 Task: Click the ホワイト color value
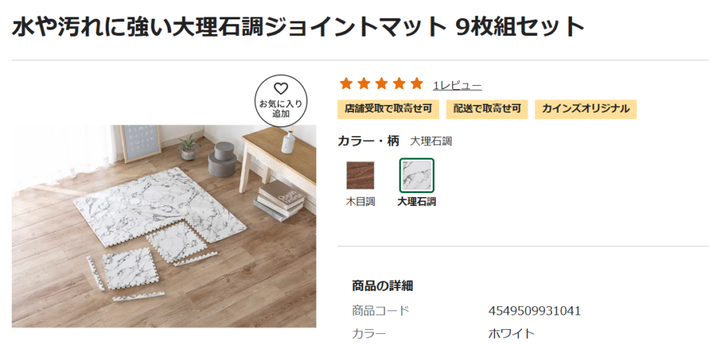pos(511,333)
